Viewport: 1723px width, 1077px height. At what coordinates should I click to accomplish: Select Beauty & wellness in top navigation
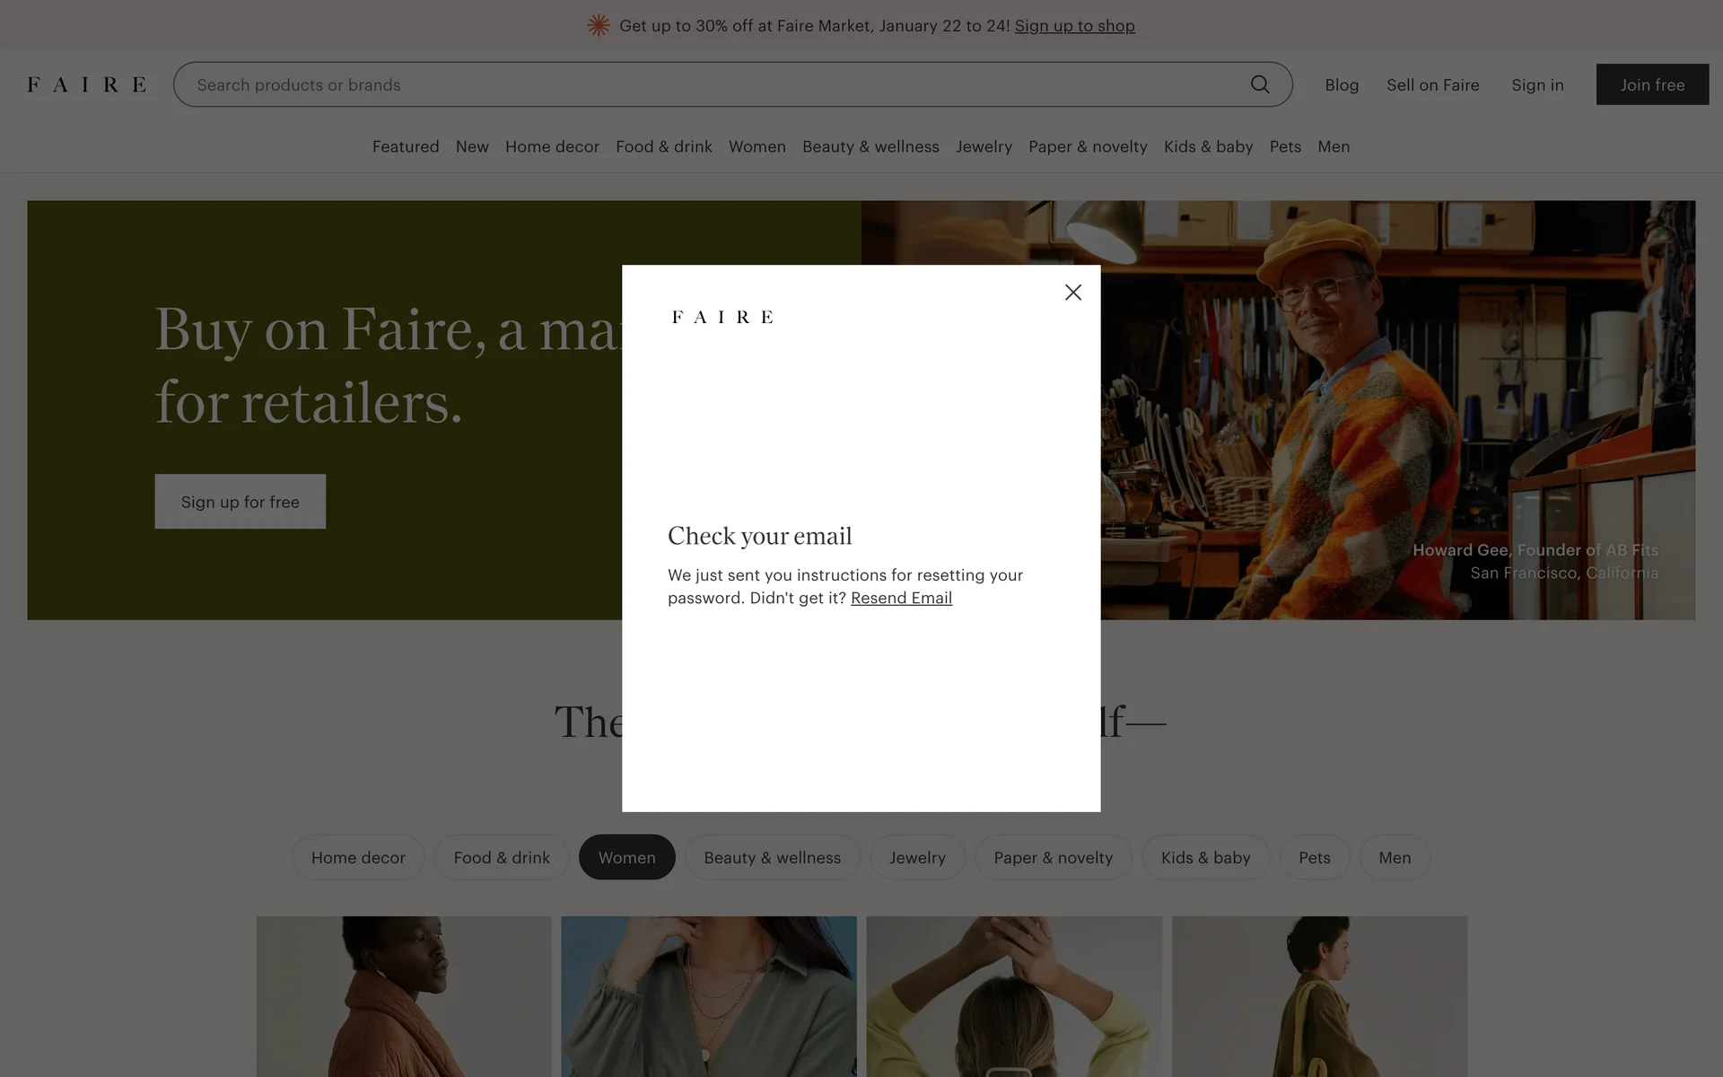(x=870, y=146)
